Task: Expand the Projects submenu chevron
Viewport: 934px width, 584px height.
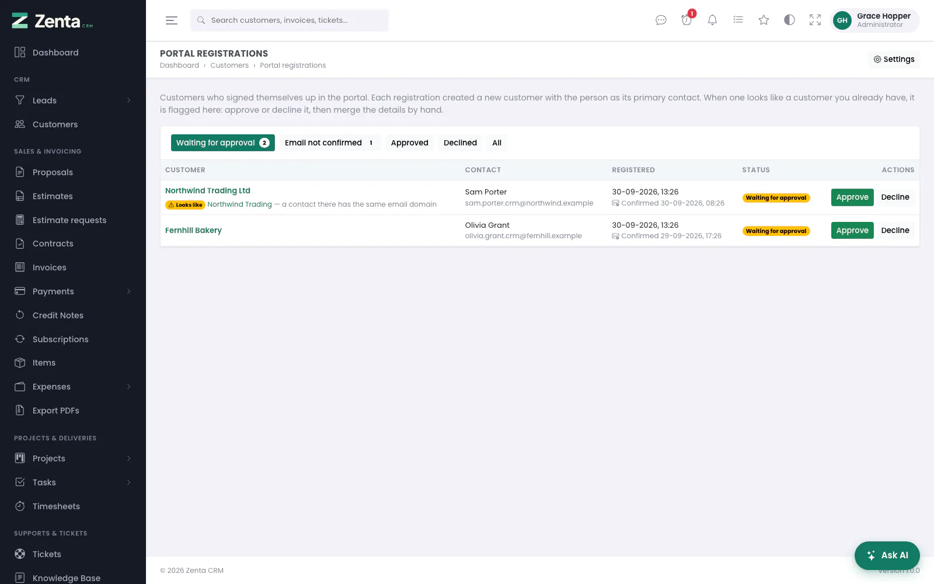Action: (129, 458)
